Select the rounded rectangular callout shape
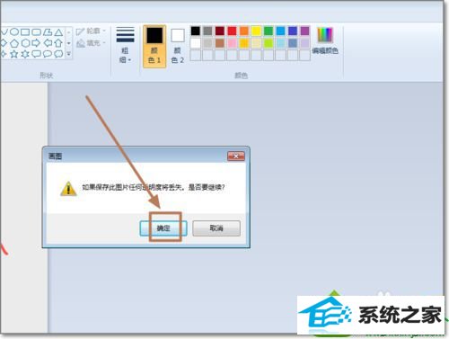The width and height of the screenshot is (449, 339). coord(37,54)
